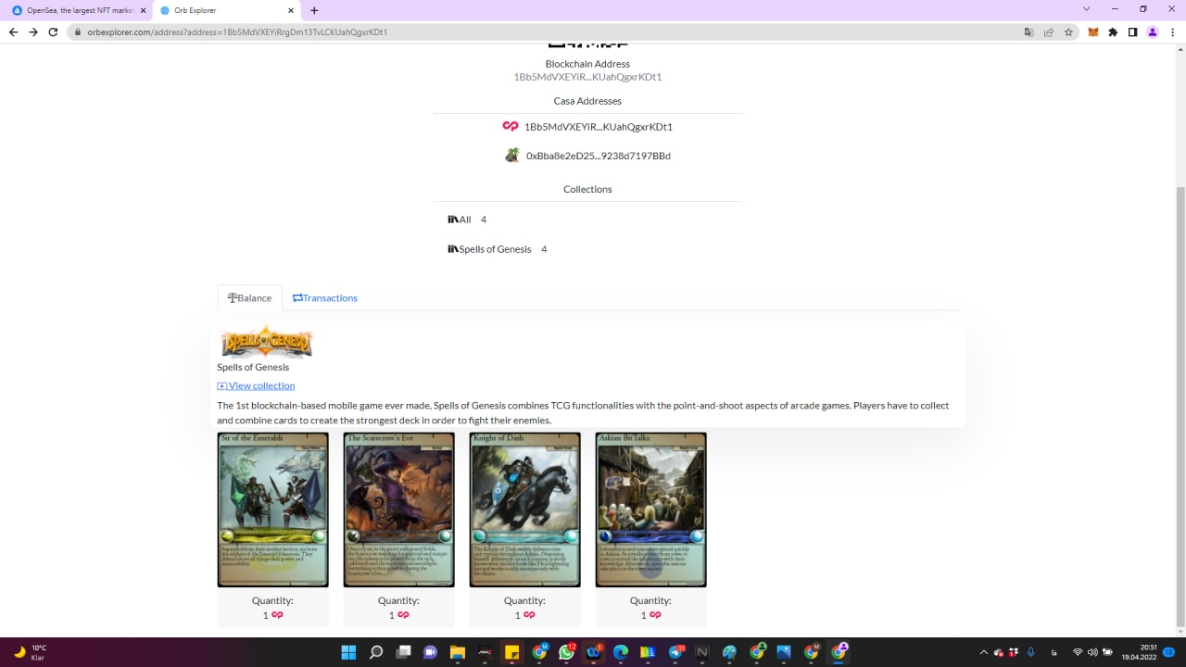Open the Askian BitTalks card

tap(650, 510)
